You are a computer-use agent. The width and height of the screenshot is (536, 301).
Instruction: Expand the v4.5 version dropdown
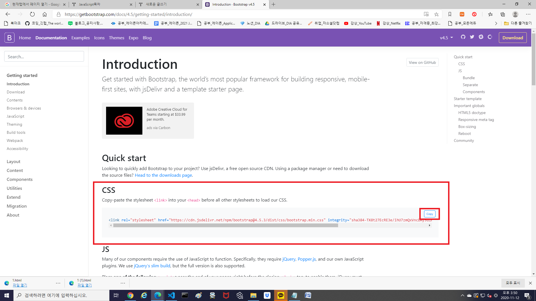[x=446, y=38]
